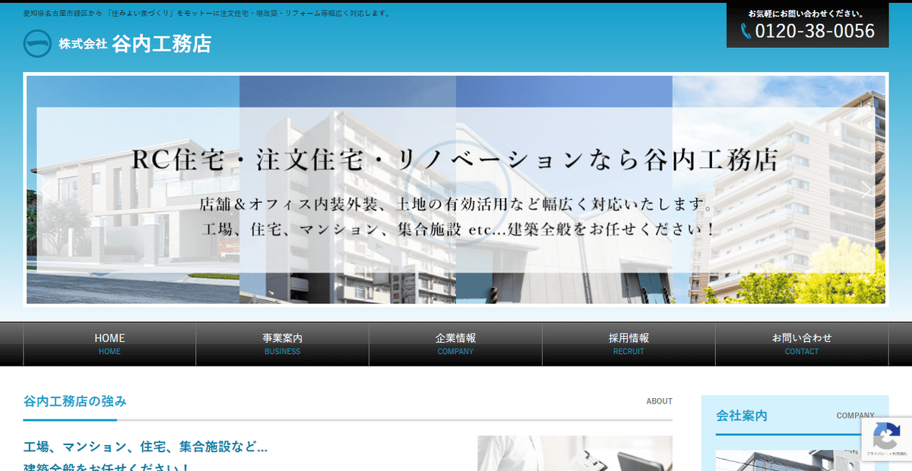View the reCAPTCHA プライバシー・利用規約 links
The height and width of the screenshot is (471, 912).
(886, 453)
